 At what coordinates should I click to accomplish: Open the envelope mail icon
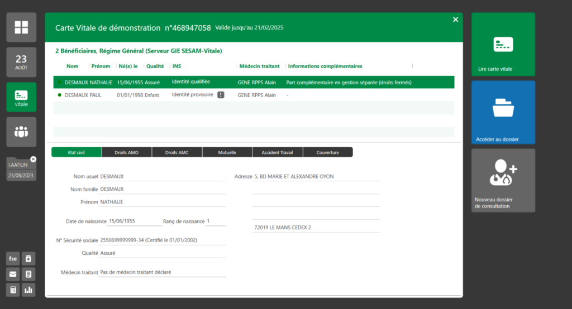(12, 274)
